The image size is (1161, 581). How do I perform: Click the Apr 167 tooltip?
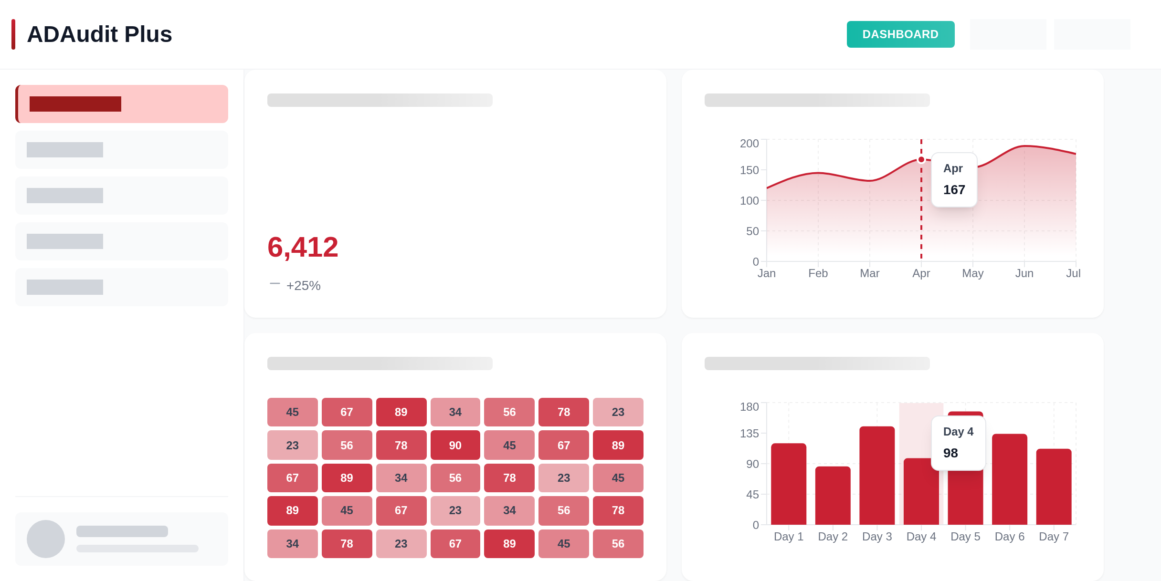[954, 180]
